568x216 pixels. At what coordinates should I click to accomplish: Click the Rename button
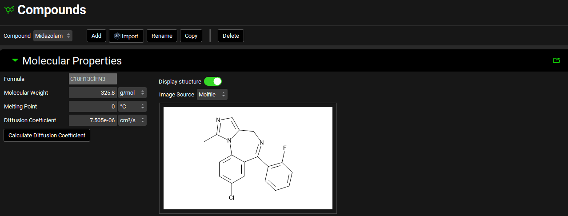point(162,36)
